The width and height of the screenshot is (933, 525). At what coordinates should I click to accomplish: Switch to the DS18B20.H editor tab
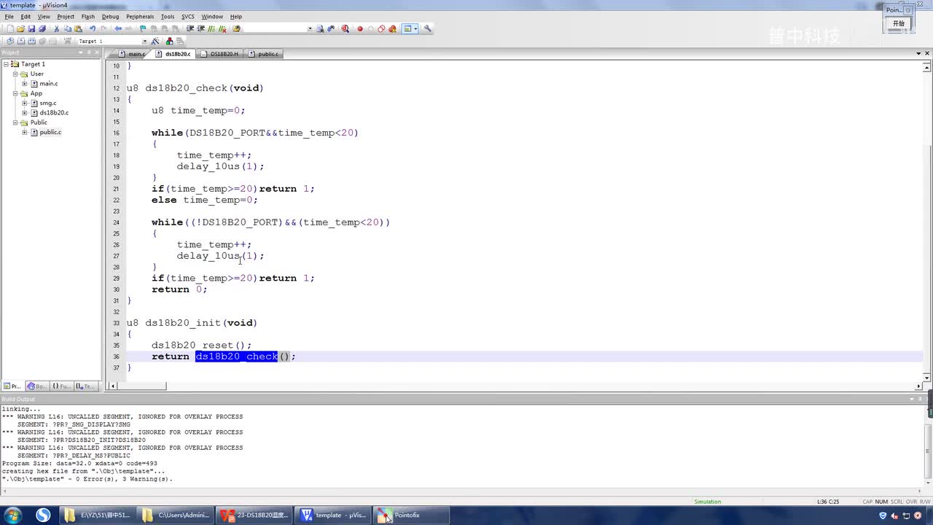(219, 54)
